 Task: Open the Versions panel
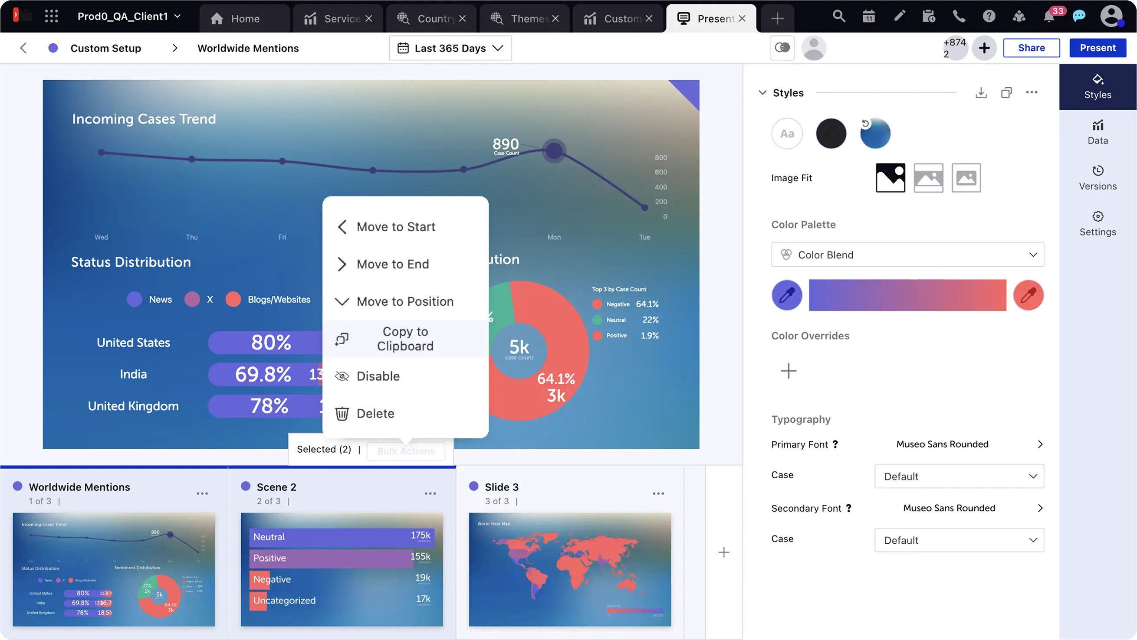pyautogui.click(x=1097, y=177)
